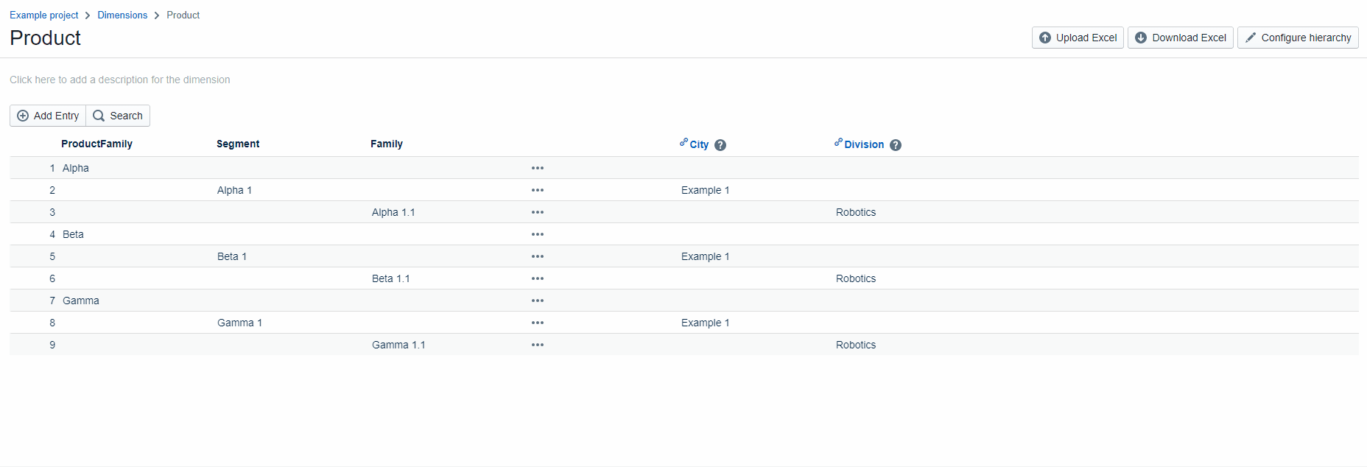Click the Download Excel button

[x=1180, y=38]
